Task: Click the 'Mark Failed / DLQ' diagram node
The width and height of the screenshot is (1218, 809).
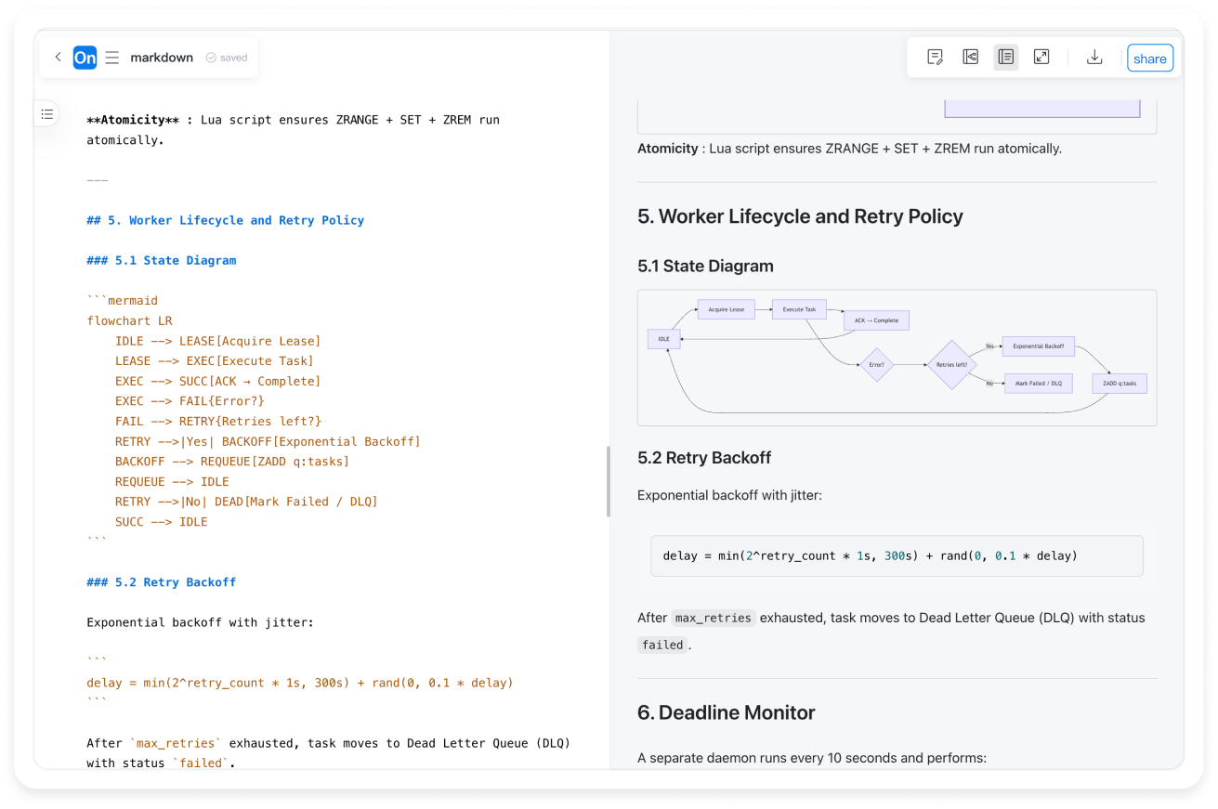Action: pos(1039,383)
